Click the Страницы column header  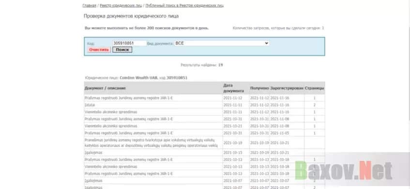coord(315,88)
